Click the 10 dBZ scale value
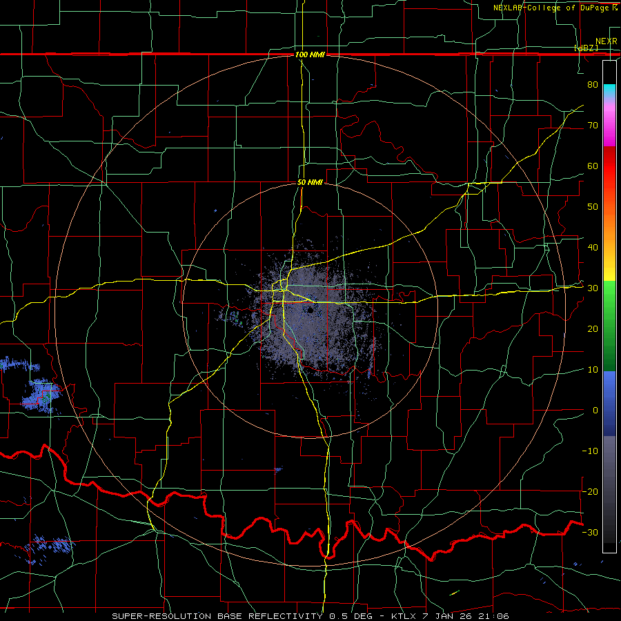621x621 pixels. [x=593, y=370]
